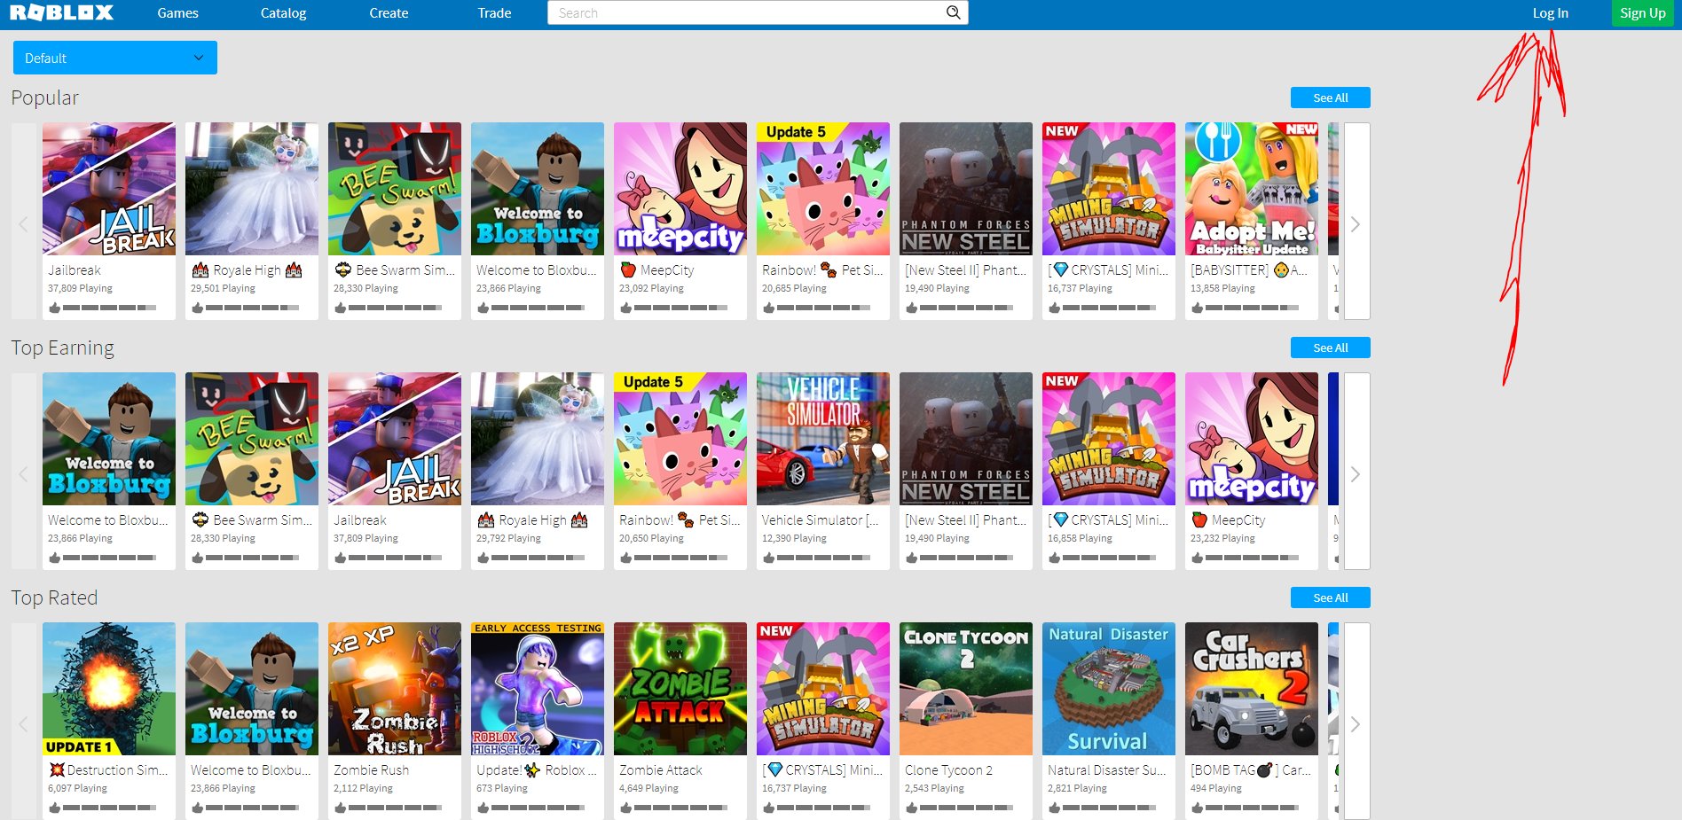Click the rating bar of Mining Simulator in Popular
The height and width of the screenshot is (820, 1682).
click(1109, 308)
